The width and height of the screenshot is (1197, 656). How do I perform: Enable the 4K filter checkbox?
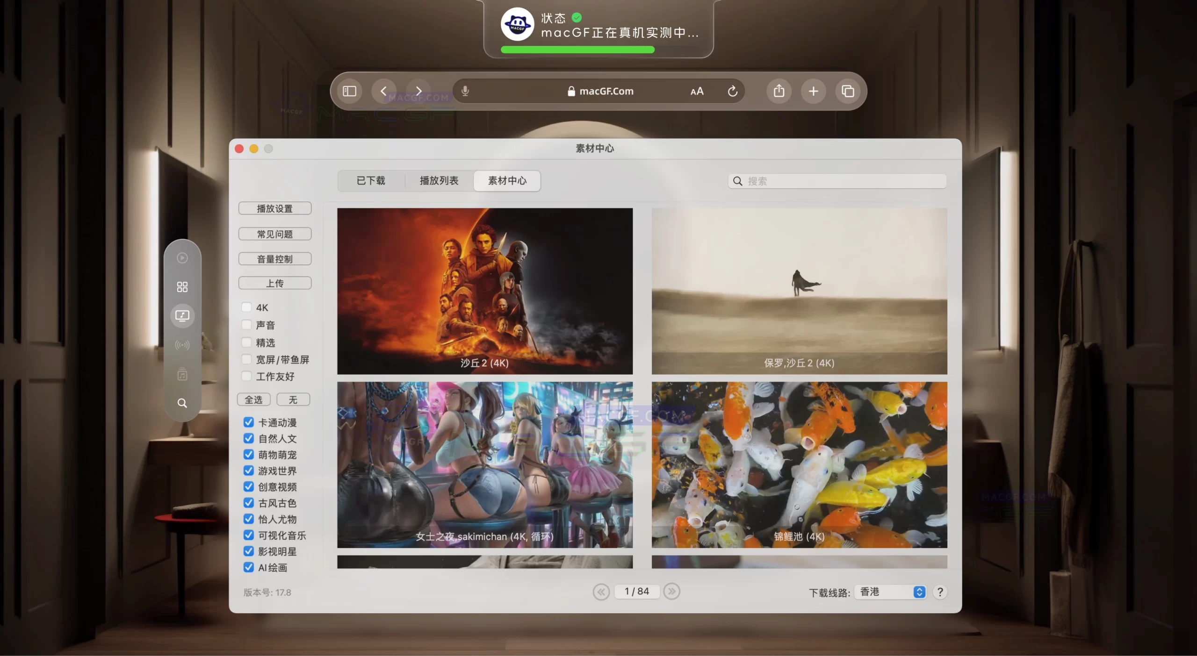[246, 307]
